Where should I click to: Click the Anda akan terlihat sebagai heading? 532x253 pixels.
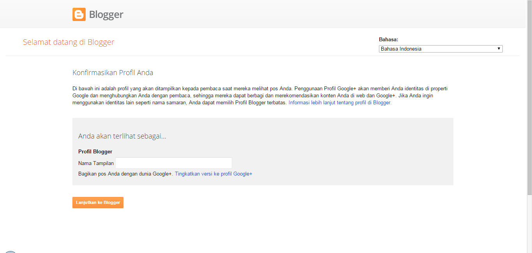pos(122,136)
